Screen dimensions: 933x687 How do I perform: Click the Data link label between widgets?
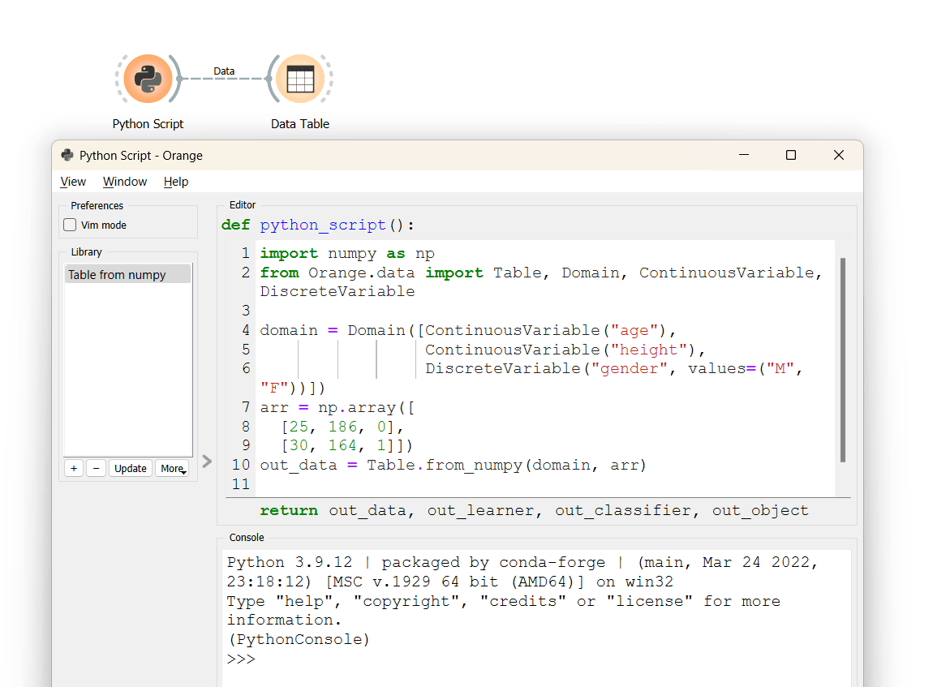[224, 71]
